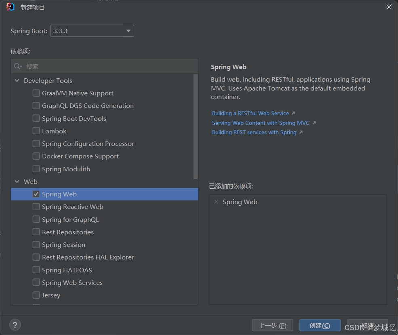Click the 创建(C) create button
The height and width of the screenshot is (335, 398).
click(320, 325)
